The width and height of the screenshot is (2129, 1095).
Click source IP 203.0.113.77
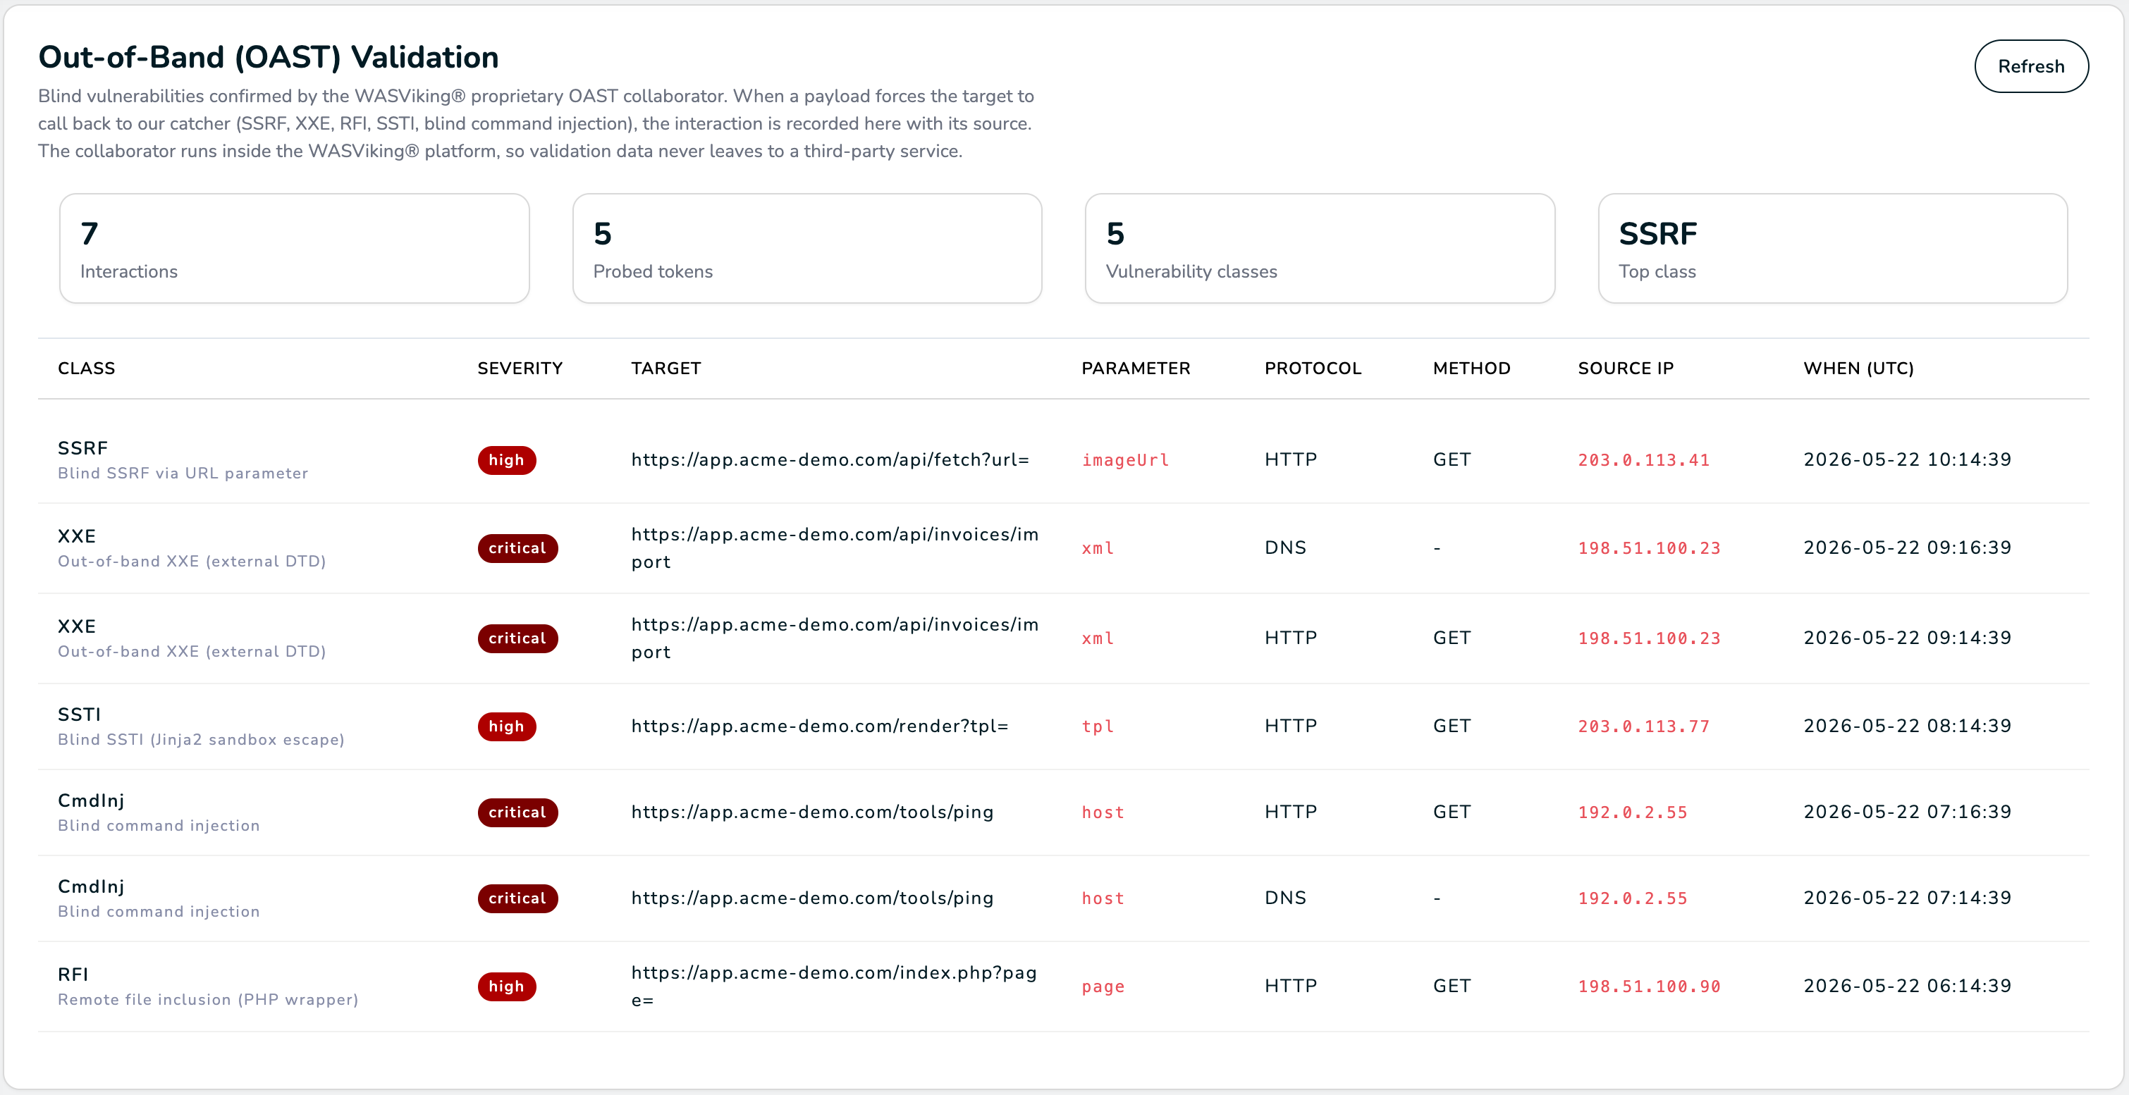[x=1644, y=726]
